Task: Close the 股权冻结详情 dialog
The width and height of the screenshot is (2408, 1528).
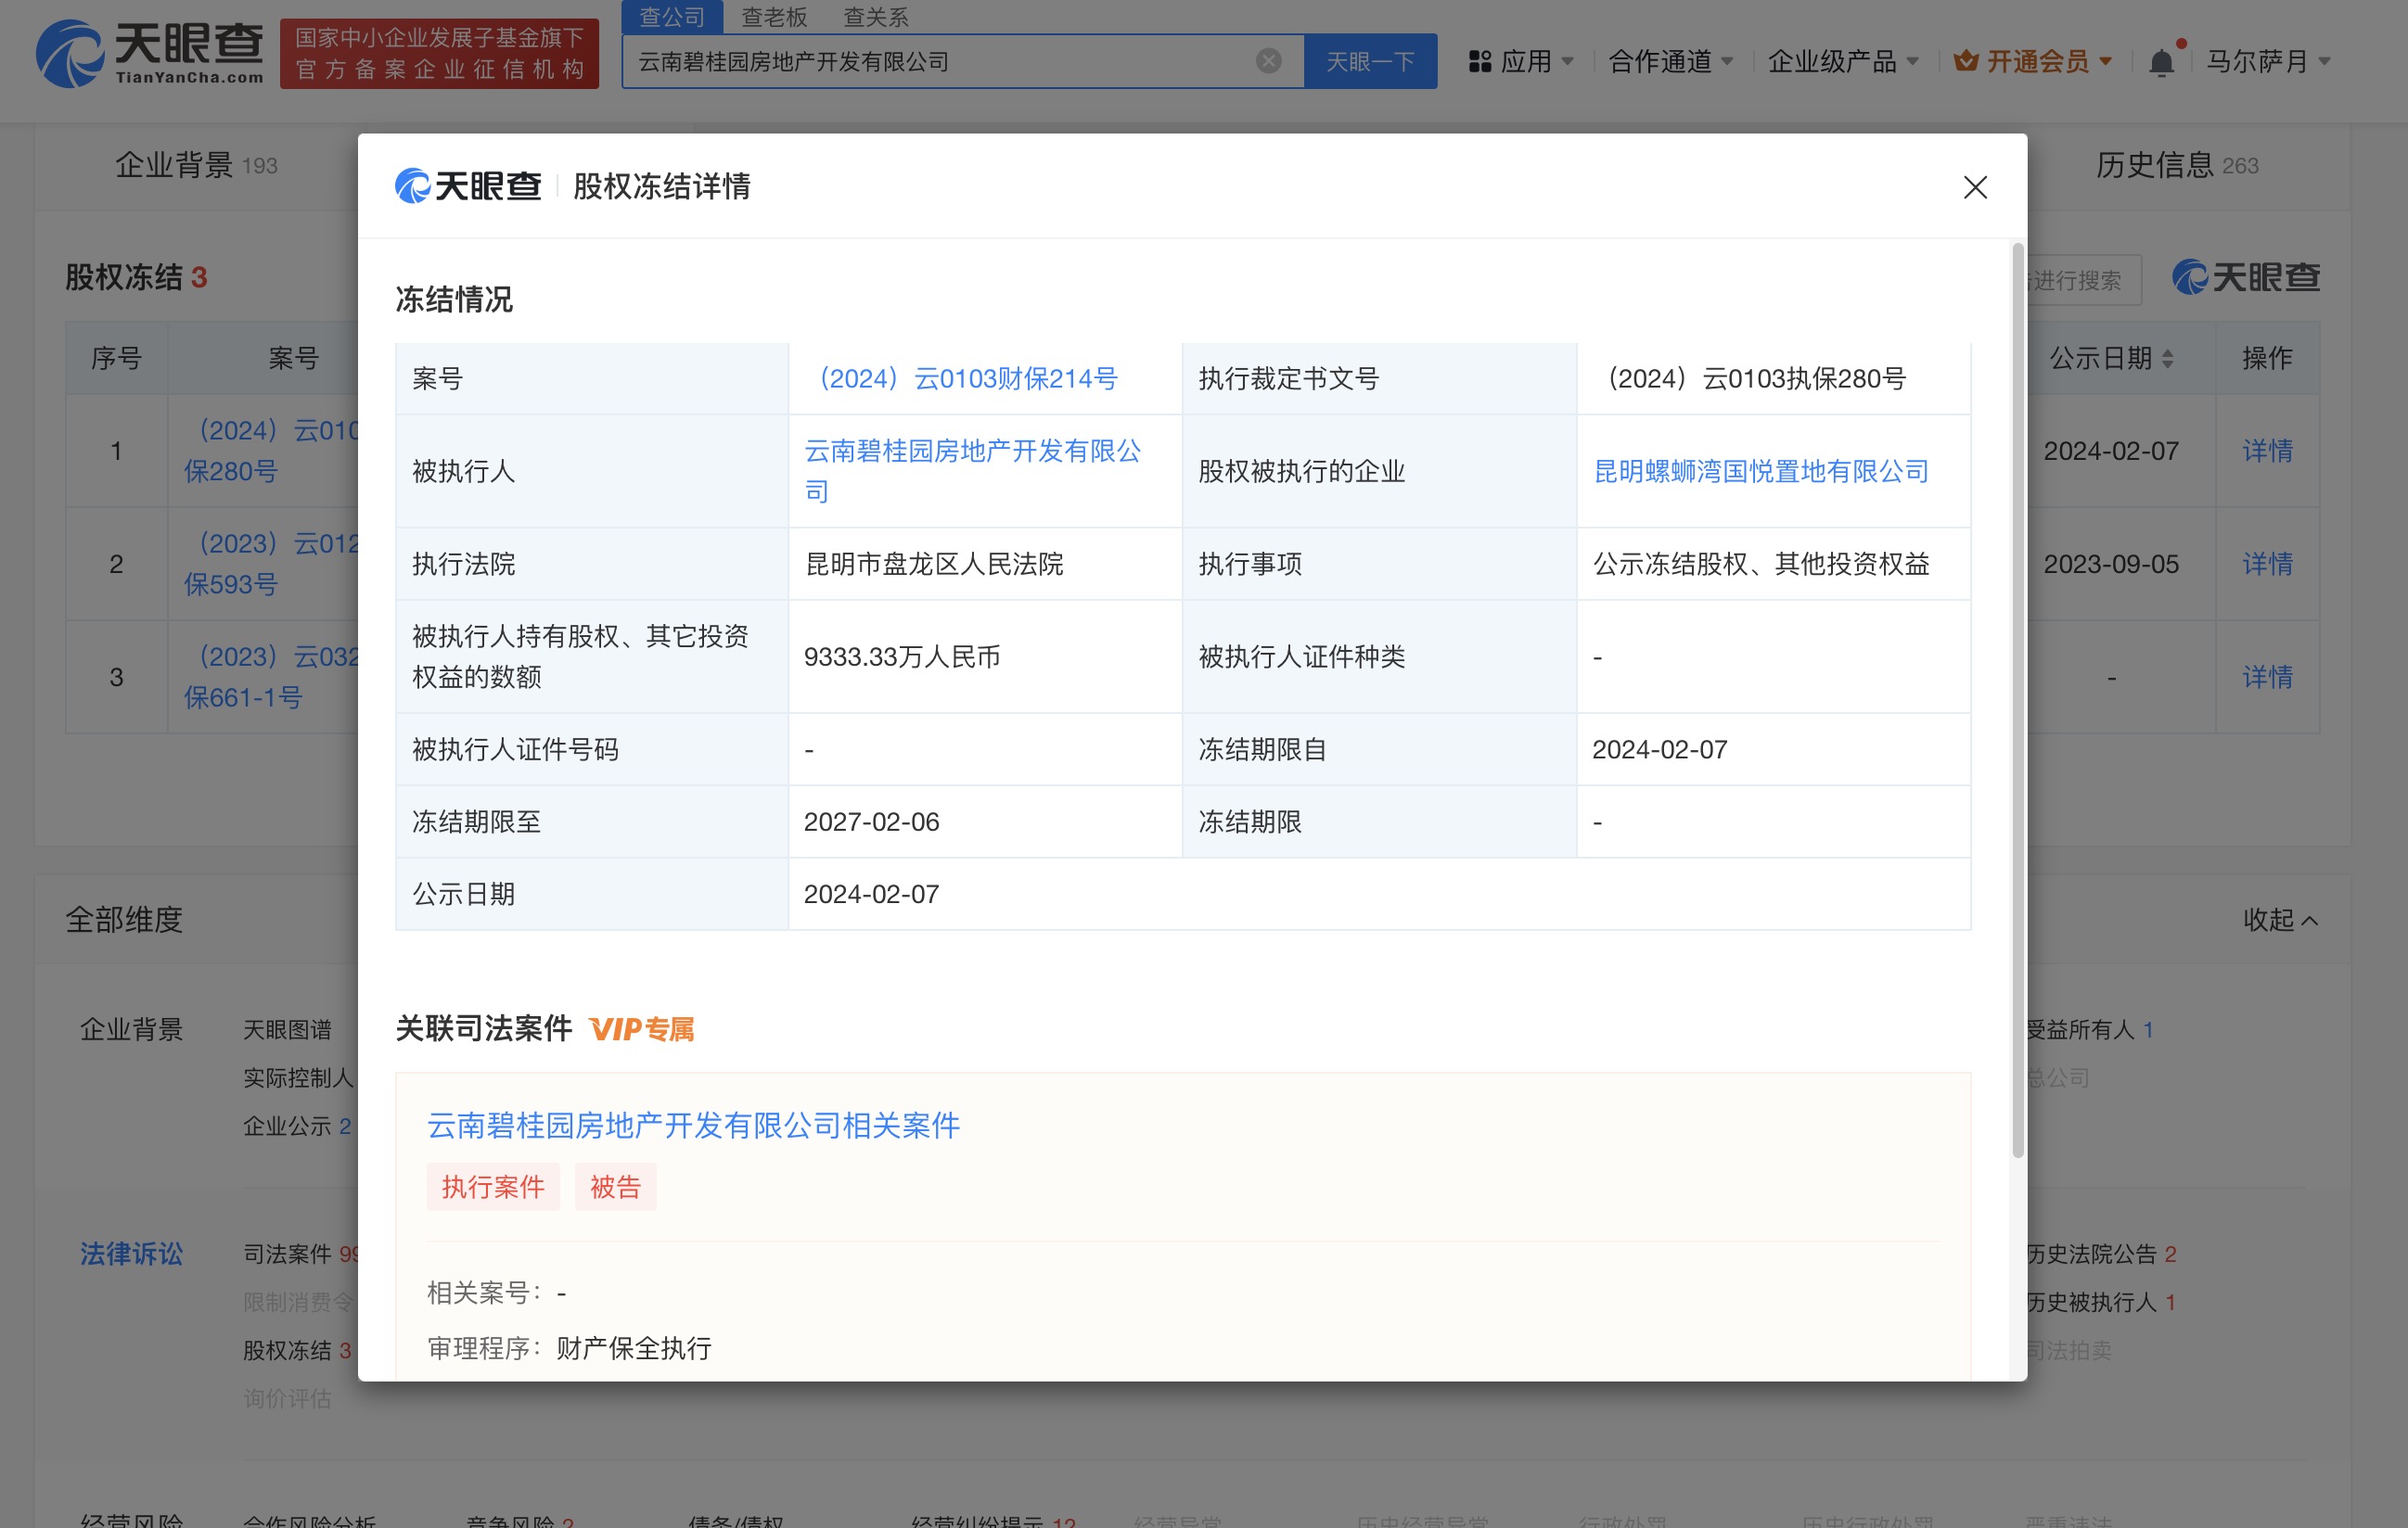Action: [x=1974, y=187]
